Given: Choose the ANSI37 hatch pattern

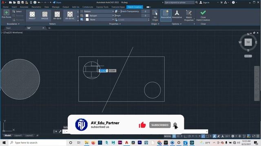Looking at the screenshot, I should 32,15.
